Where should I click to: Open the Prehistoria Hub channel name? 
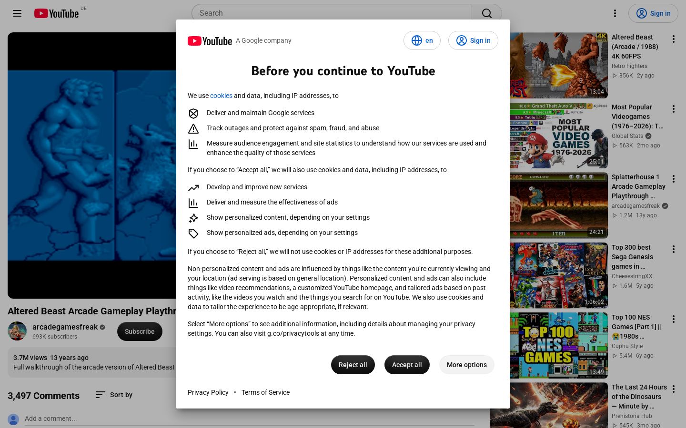[x=632, y=416]
